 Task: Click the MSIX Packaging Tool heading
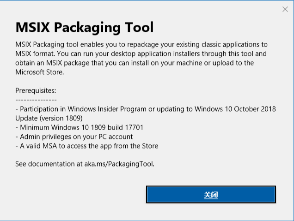[x=85, y=28]
